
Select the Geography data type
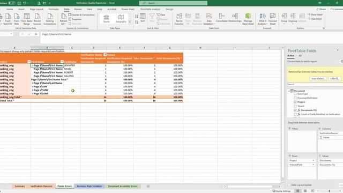(x=121, y=19)
